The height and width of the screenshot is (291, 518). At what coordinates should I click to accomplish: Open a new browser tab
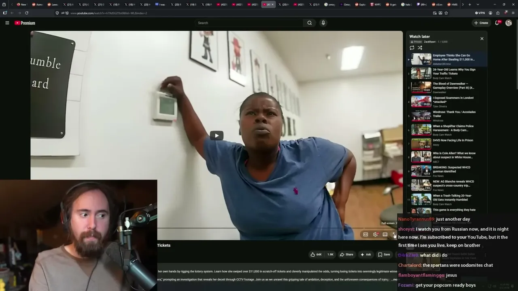[x=469, y=4]
